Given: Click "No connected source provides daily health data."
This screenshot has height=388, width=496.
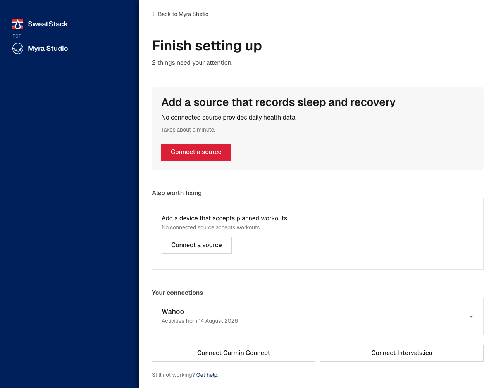Looking at the screenshot, I should [x=229, y=118].
